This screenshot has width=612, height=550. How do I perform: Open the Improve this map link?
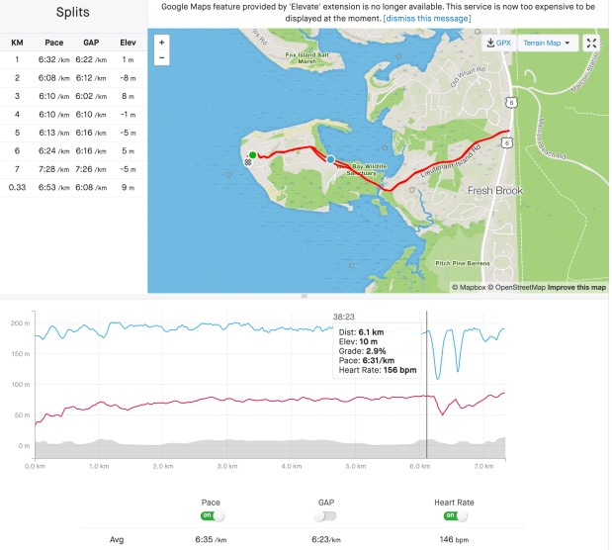(577, 287)
